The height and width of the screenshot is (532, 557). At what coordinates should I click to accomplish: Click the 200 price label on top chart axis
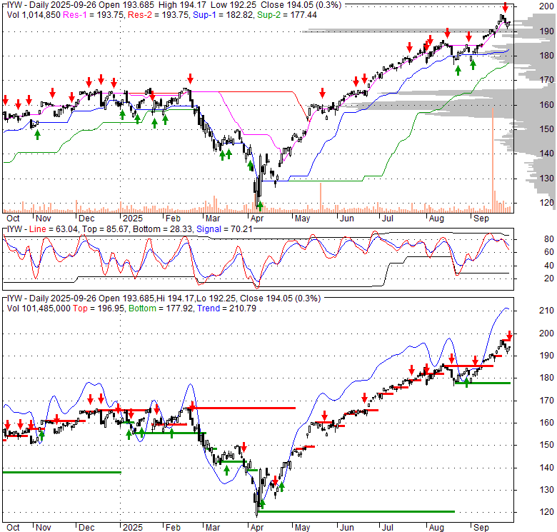(546, 6)
